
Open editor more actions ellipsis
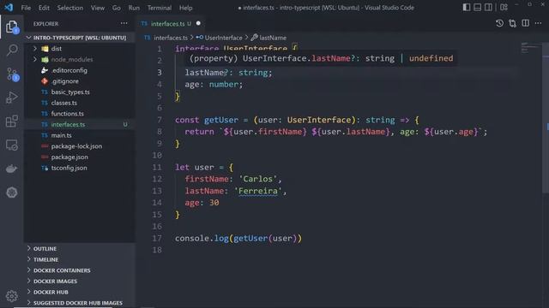538,23
